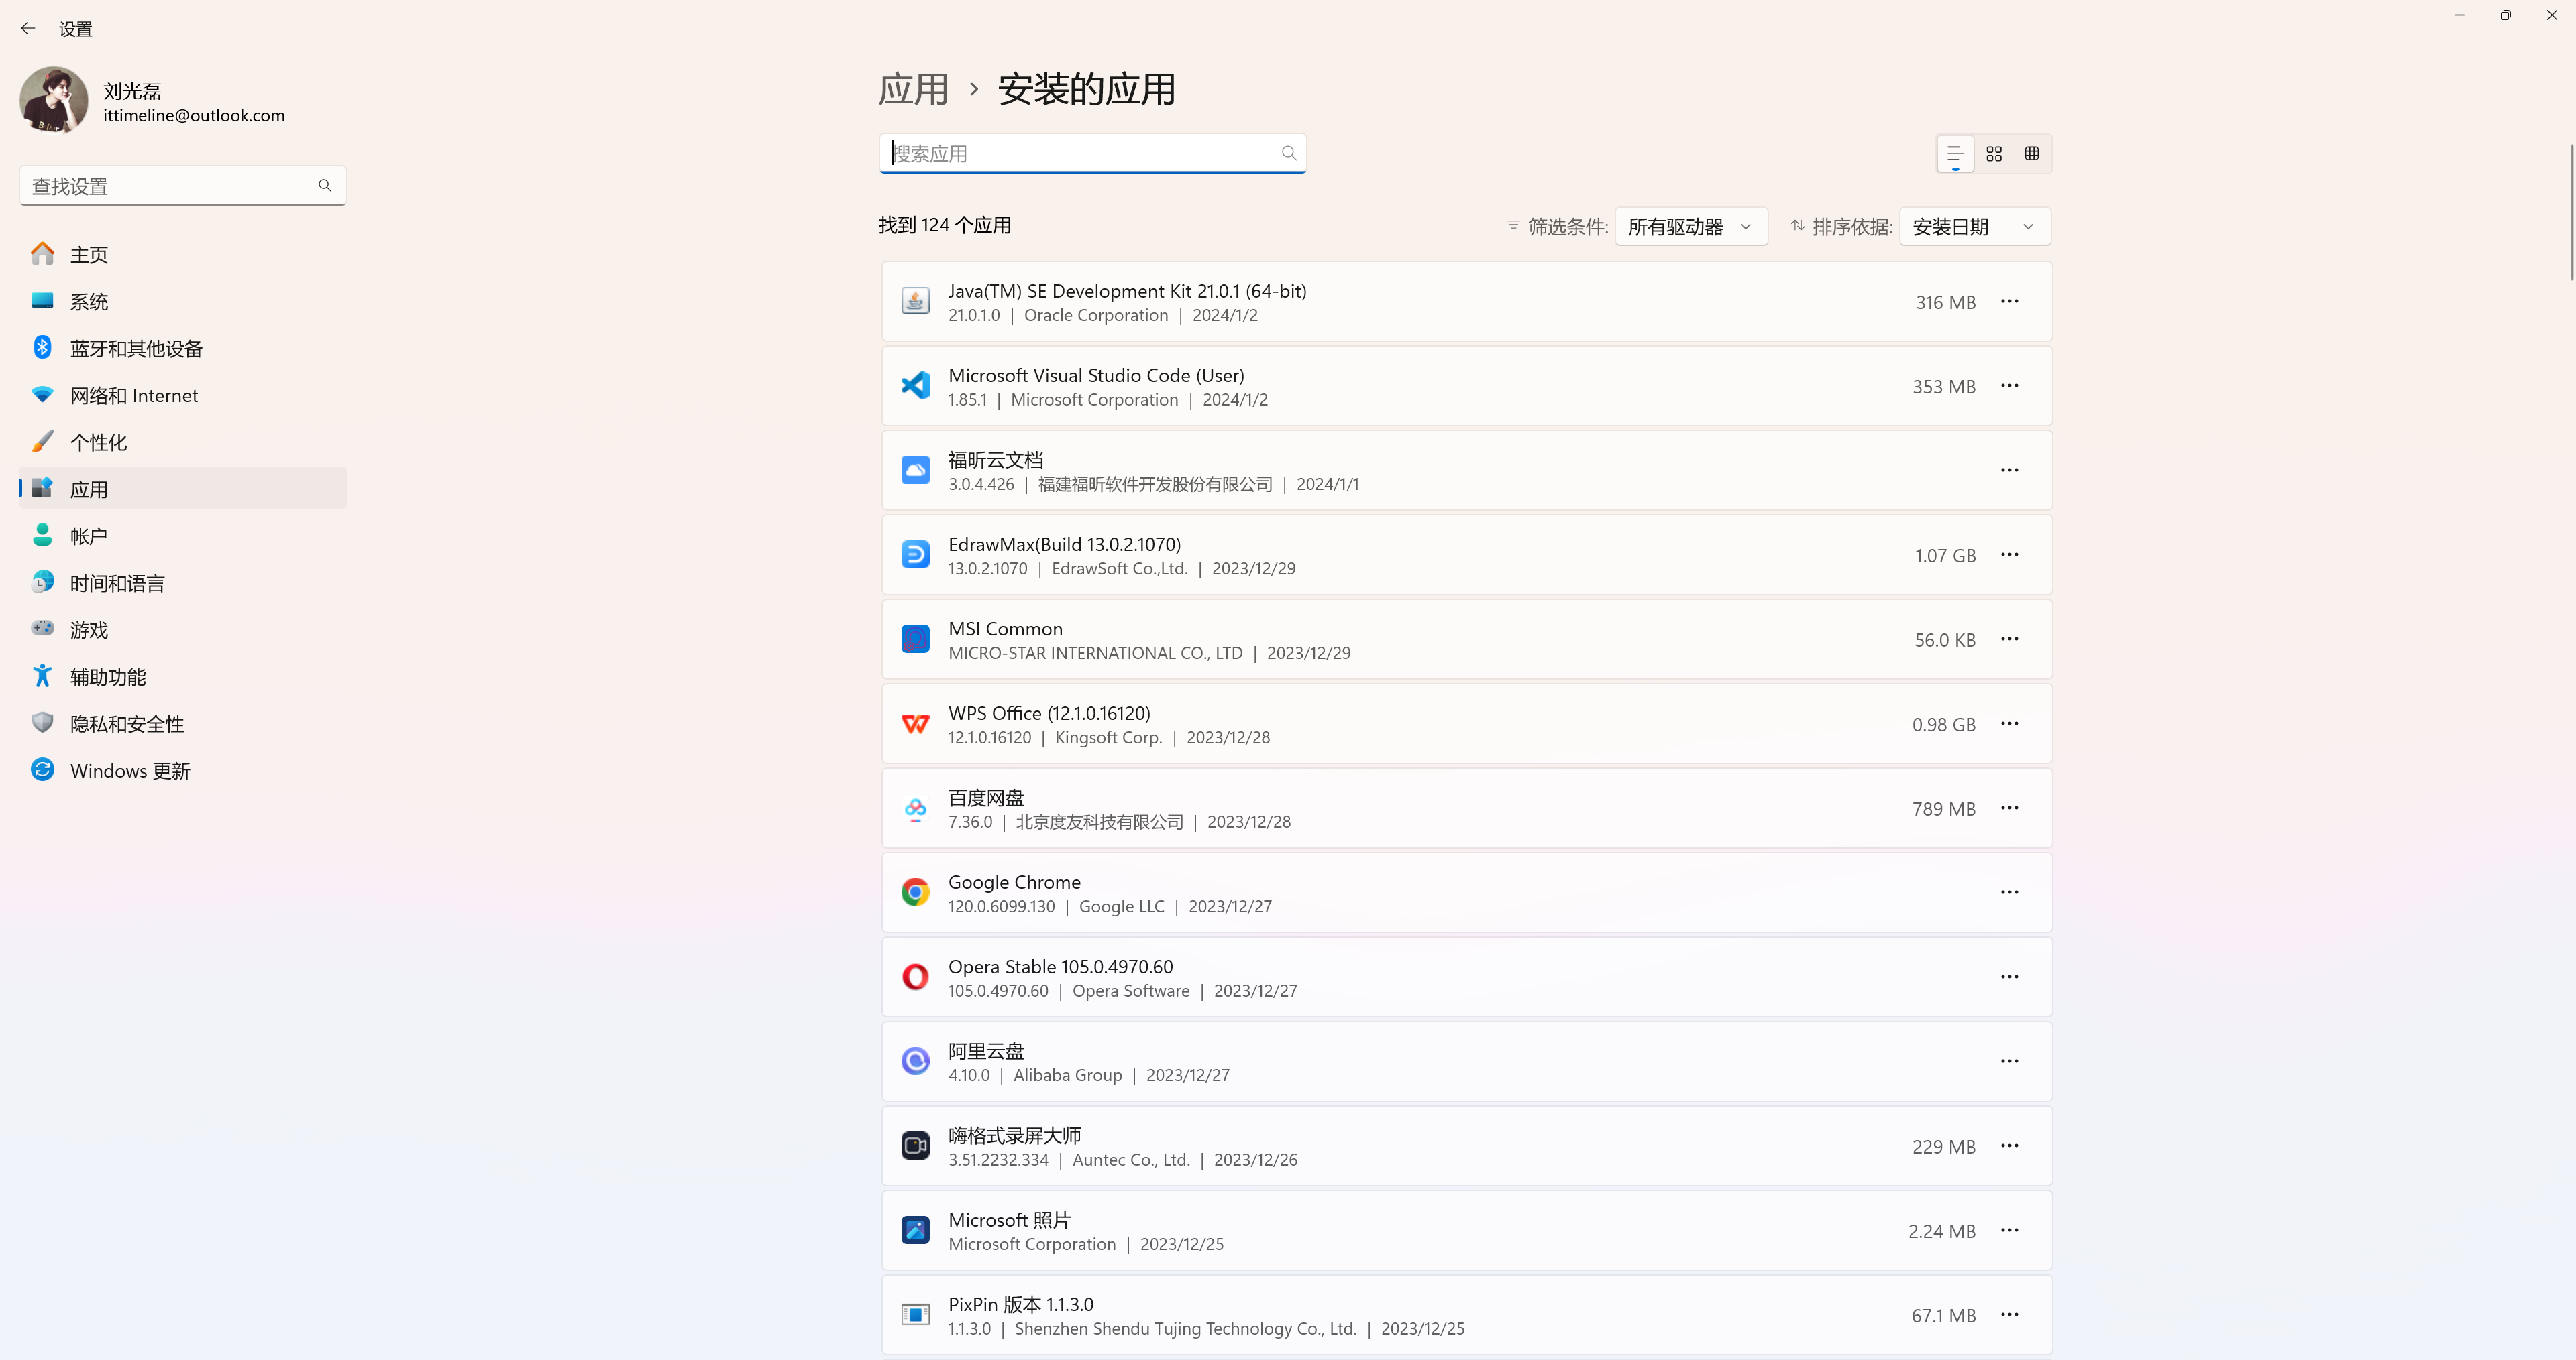Click the 应用 breadcrumb link
The height and width of the screenshot is (1360, 2576).
913,89
